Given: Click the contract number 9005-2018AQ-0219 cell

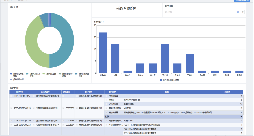Looking at the screenshot, I should pos(21,108).
